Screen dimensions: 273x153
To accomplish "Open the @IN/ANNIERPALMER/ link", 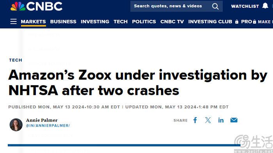I will pos(48,125).
